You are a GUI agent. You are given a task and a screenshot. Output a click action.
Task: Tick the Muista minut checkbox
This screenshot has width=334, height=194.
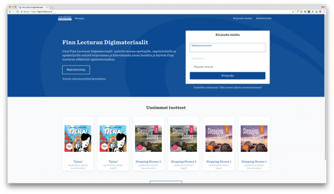pos(191,67)
